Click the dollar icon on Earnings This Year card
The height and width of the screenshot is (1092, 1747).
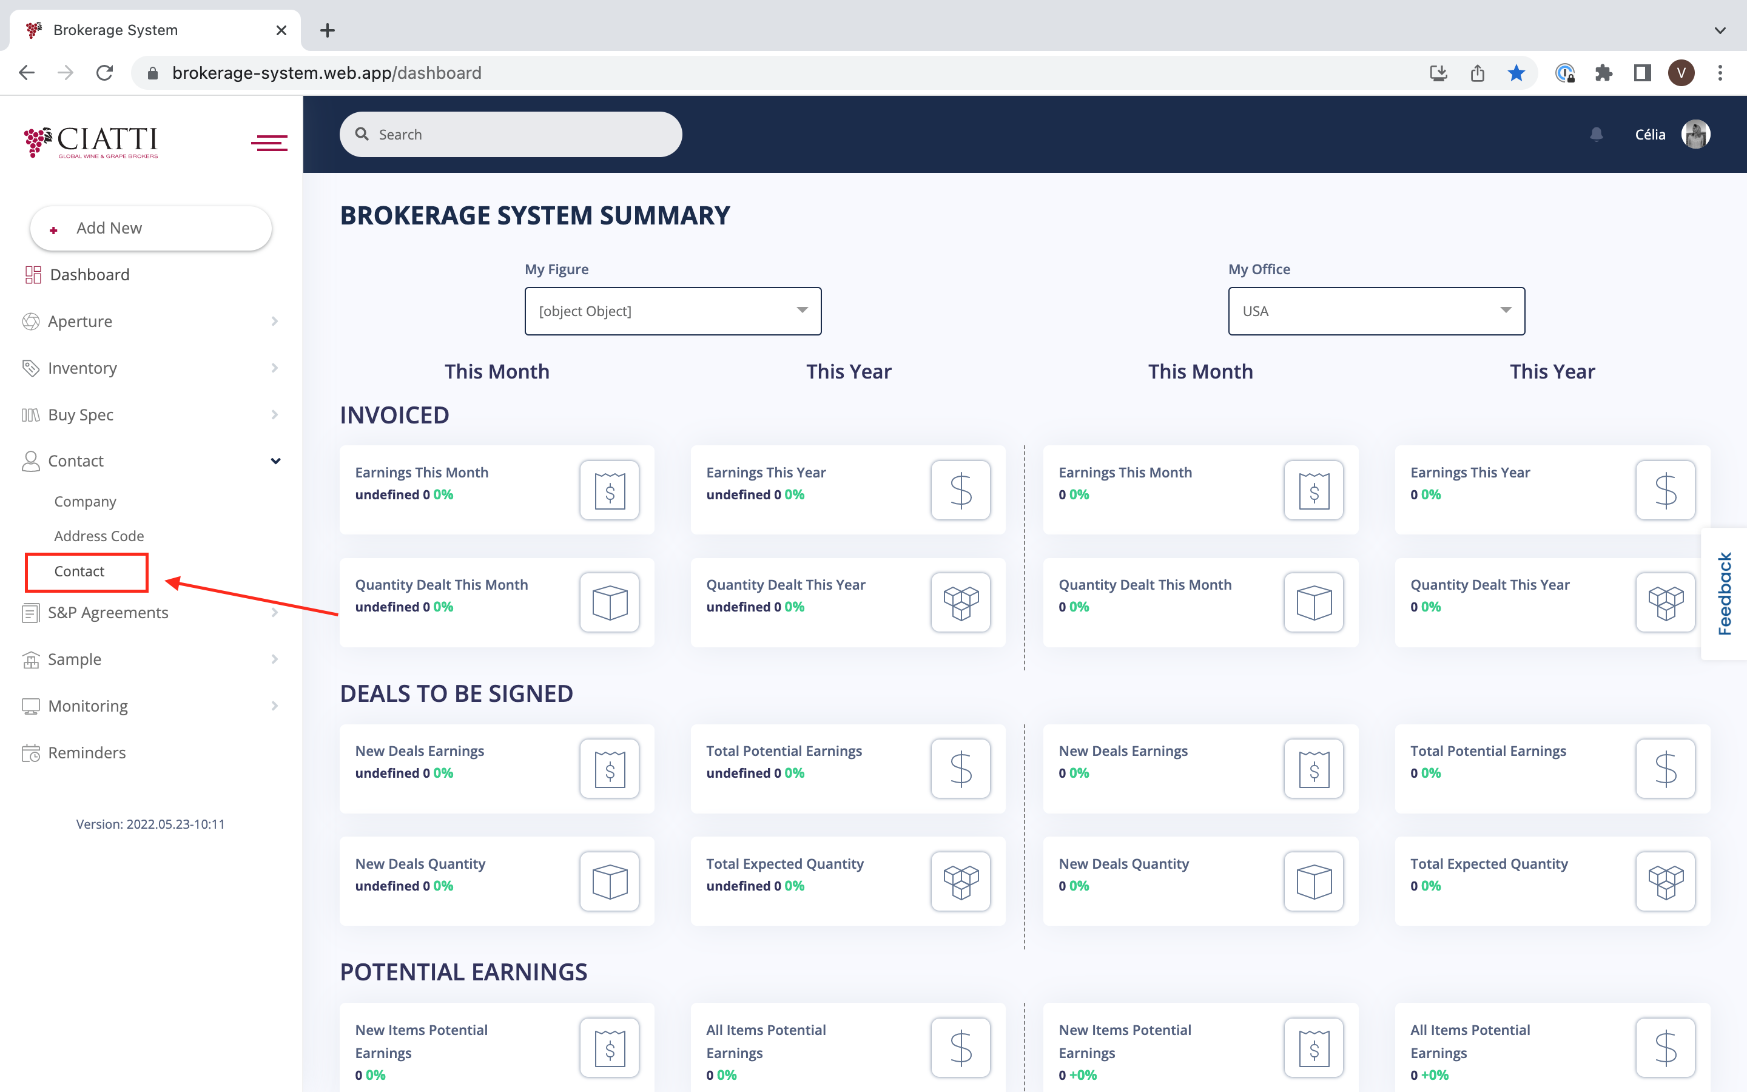coord(960,490)
